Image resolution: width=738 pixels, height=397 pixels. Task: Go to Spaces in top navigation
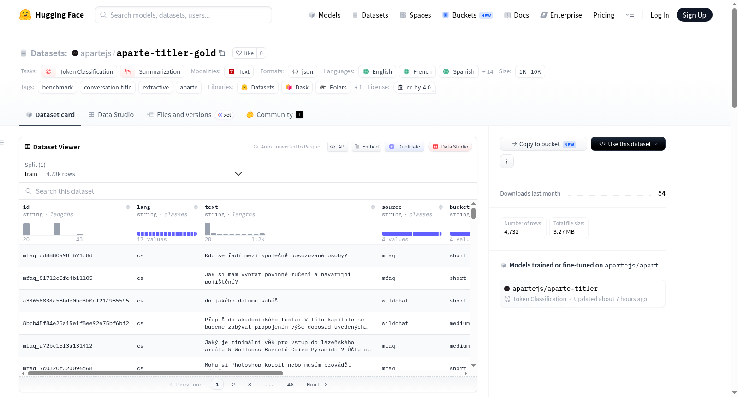coord(415,15)
